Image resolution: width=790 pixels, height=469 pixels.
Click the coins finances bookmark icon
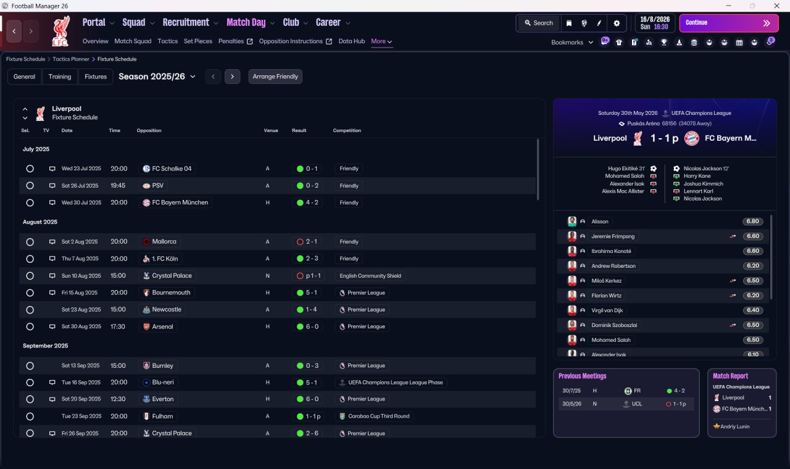[694, 43]
